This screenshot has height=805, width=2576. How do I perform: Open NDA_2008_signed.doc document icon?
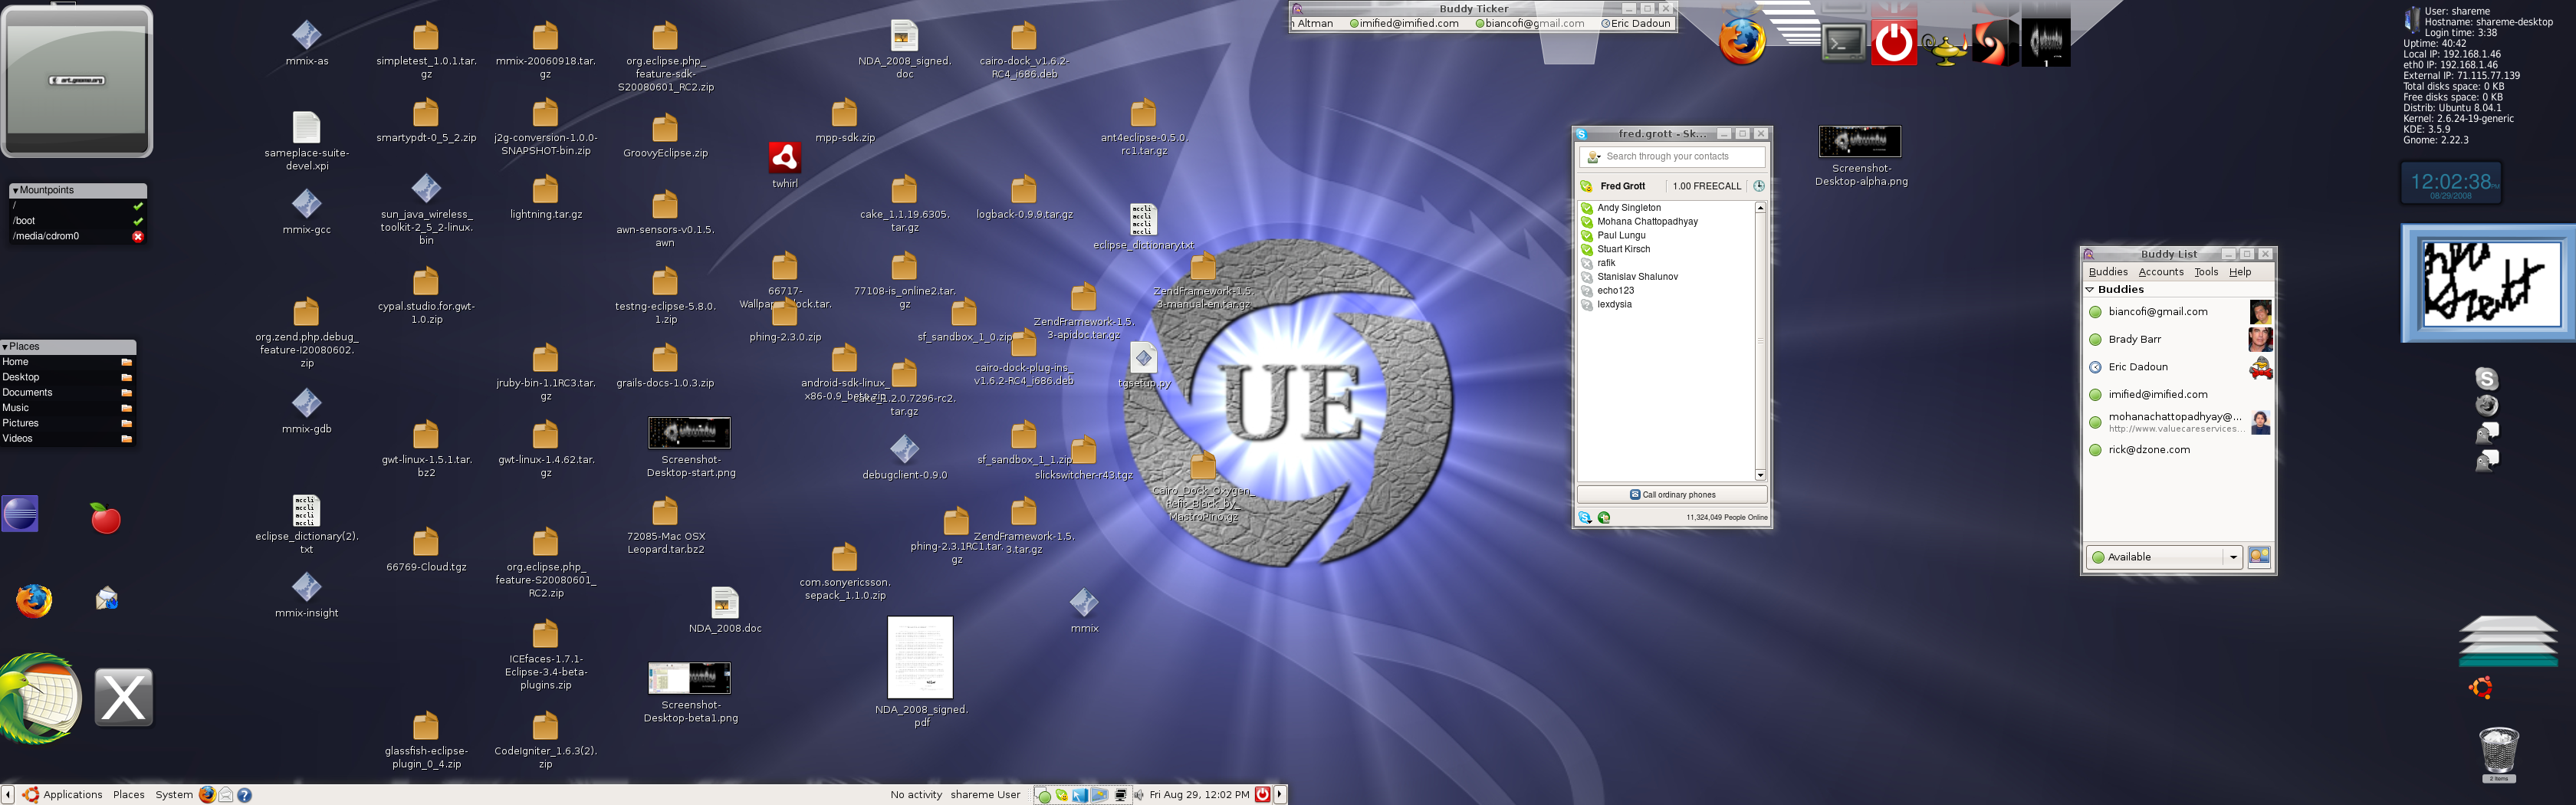coord(904,35)
